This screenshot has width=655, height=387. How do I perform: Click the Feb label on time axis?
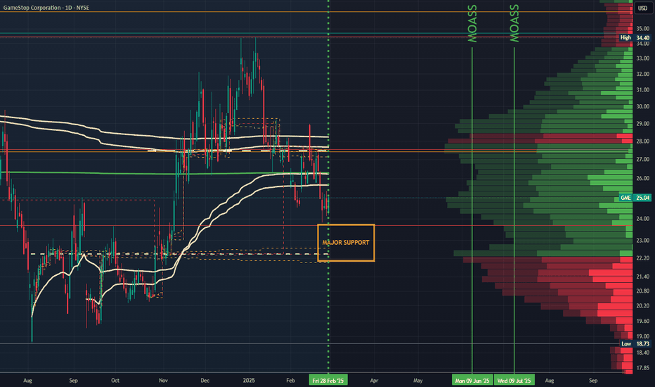(291, 380)
